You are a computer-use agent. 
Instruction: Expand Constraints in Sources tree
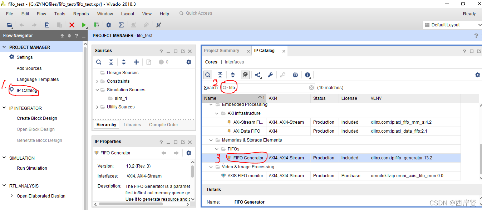point(97,81)
